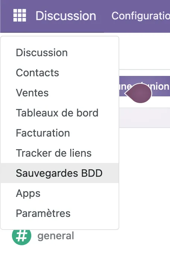Viewport: 170px width, 256px height.
Task: Open the general channel text label
Action: tap(56, 236)
